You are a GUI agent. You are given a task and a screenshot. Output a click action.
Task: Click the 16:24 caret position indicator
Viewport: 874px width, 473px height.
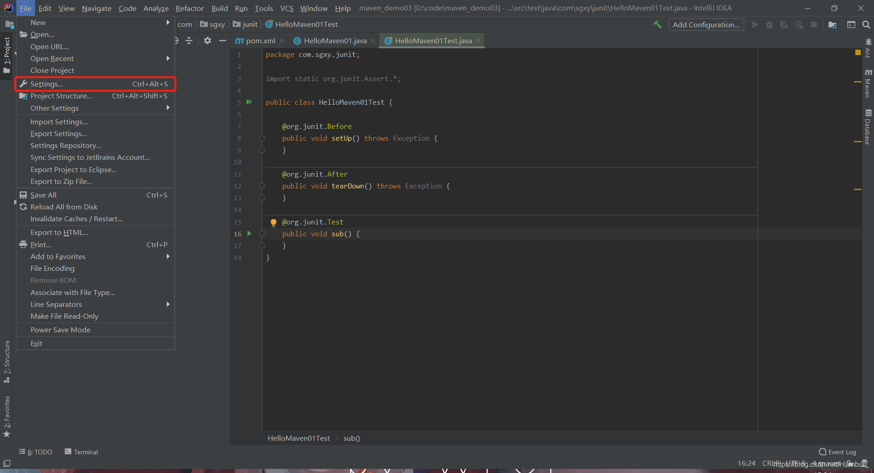747,463
